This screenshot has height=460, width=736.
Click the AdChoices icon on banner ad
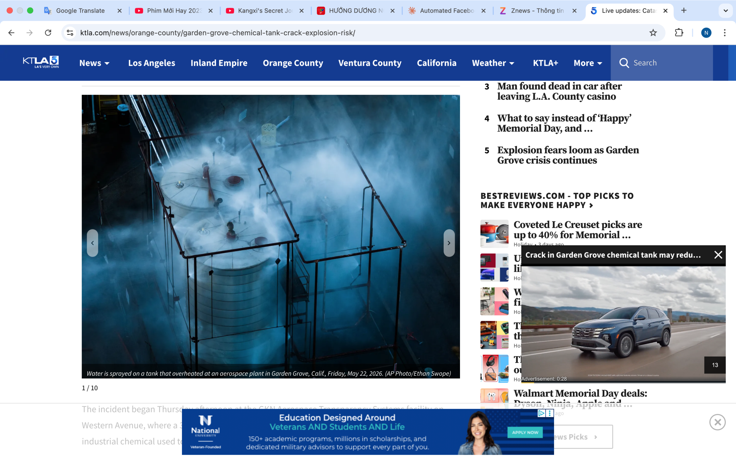[541, 413]
